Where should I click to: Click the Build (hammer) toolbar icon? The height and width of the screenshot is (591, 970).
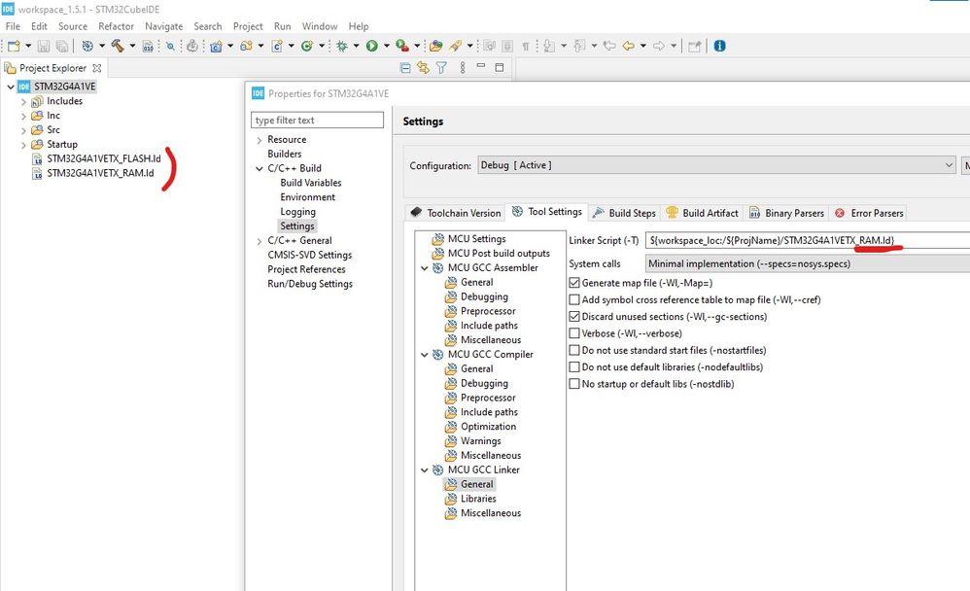pos(118,46)
